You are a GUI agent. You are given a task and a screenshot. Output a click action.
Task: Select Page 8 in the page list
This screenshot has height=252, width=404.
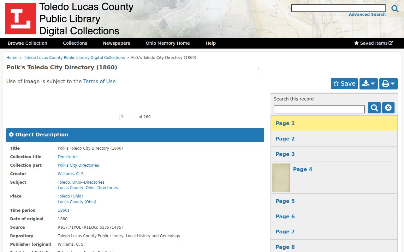334,246
